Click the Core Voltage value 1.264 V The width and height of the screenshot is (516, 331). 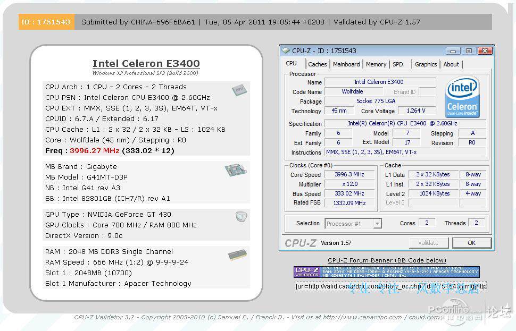(x=417, y=111)
